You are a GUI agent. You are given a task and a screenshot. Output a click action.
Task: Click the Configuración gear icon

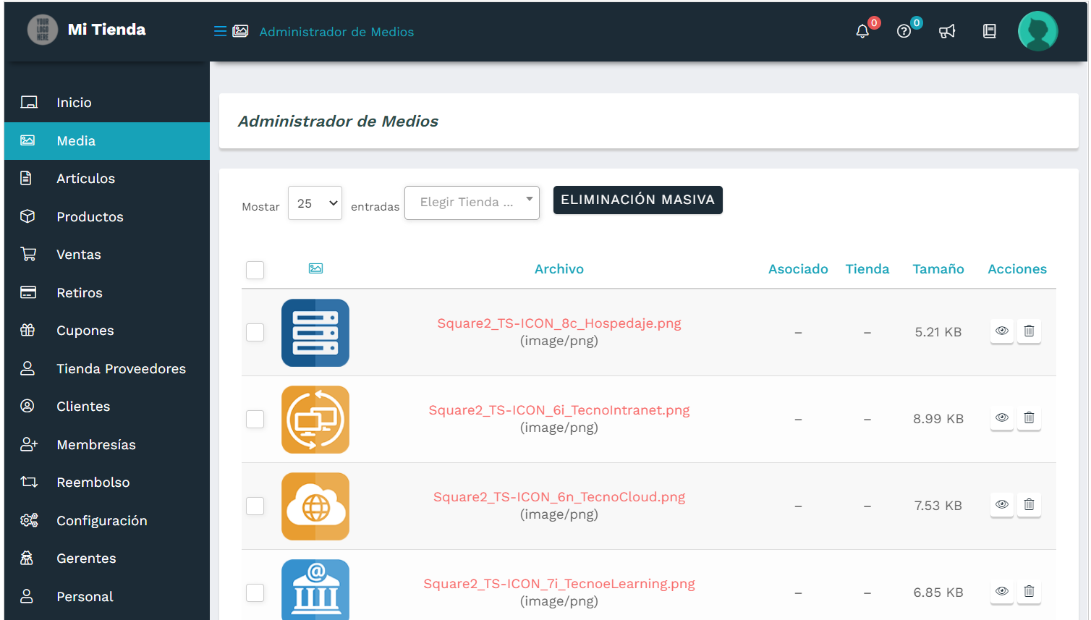[x=29, y=519]
